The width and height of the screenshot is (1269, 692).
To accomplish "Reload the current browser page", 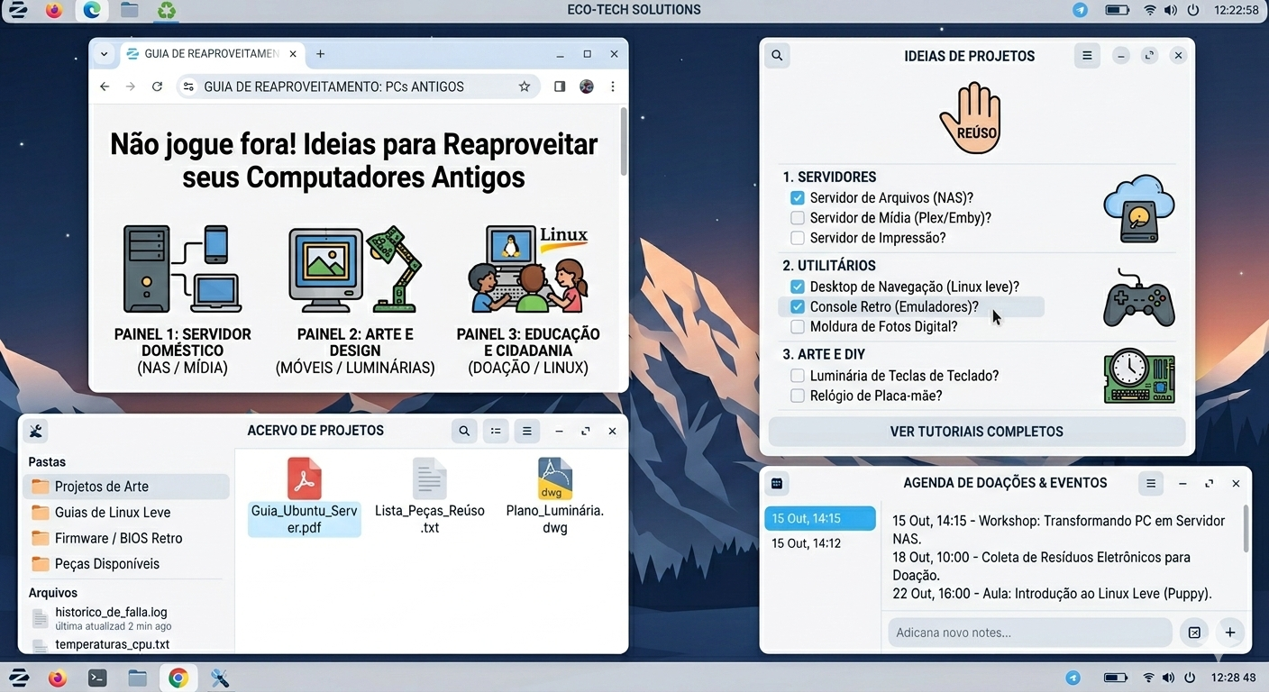I will click(157, 86).
